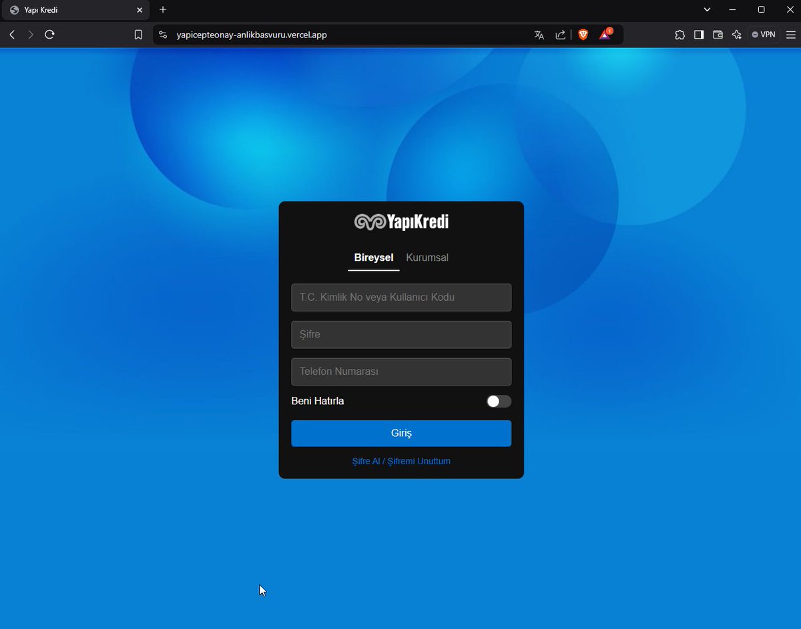801x629 pixels.
Task: Share this page via share icon
Action: click(561, 35)
